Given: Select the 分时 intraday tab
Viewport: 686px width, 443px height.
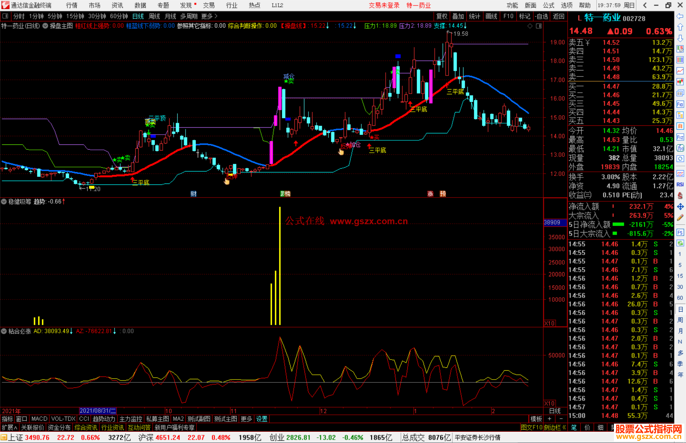Looking at the screenshot, I should (19, 16).
